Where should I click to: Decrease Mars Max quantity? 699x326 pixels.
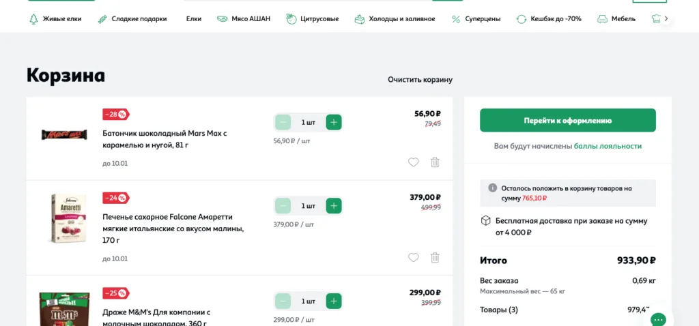click(283, 122)
